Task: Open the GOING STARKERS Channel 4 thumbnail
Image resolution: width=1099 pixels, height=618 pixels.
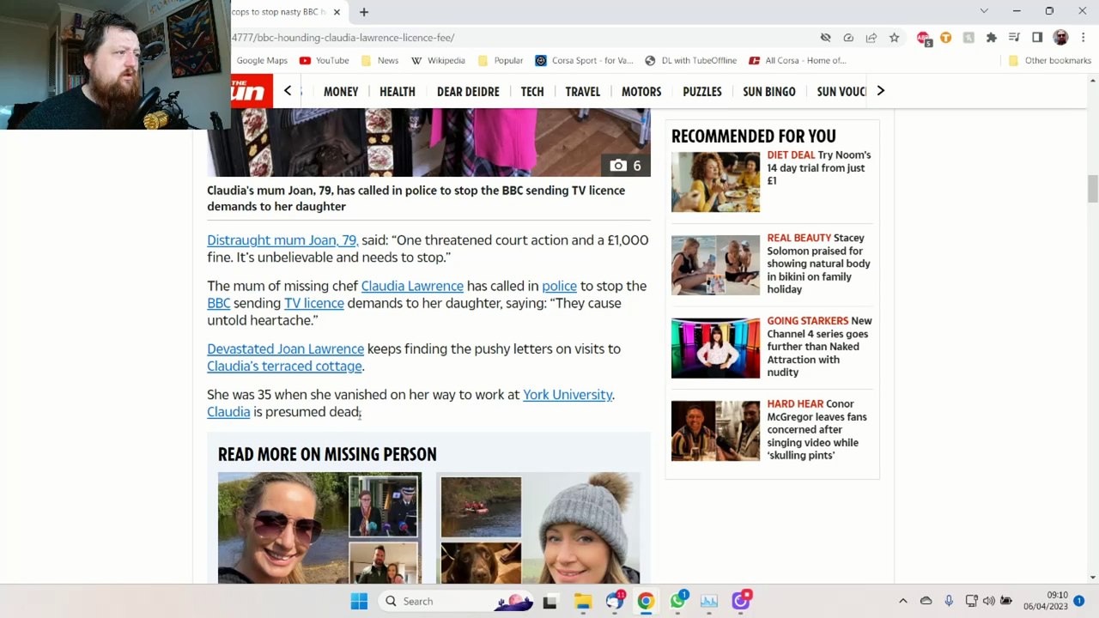Action: [x=715, y=348]
